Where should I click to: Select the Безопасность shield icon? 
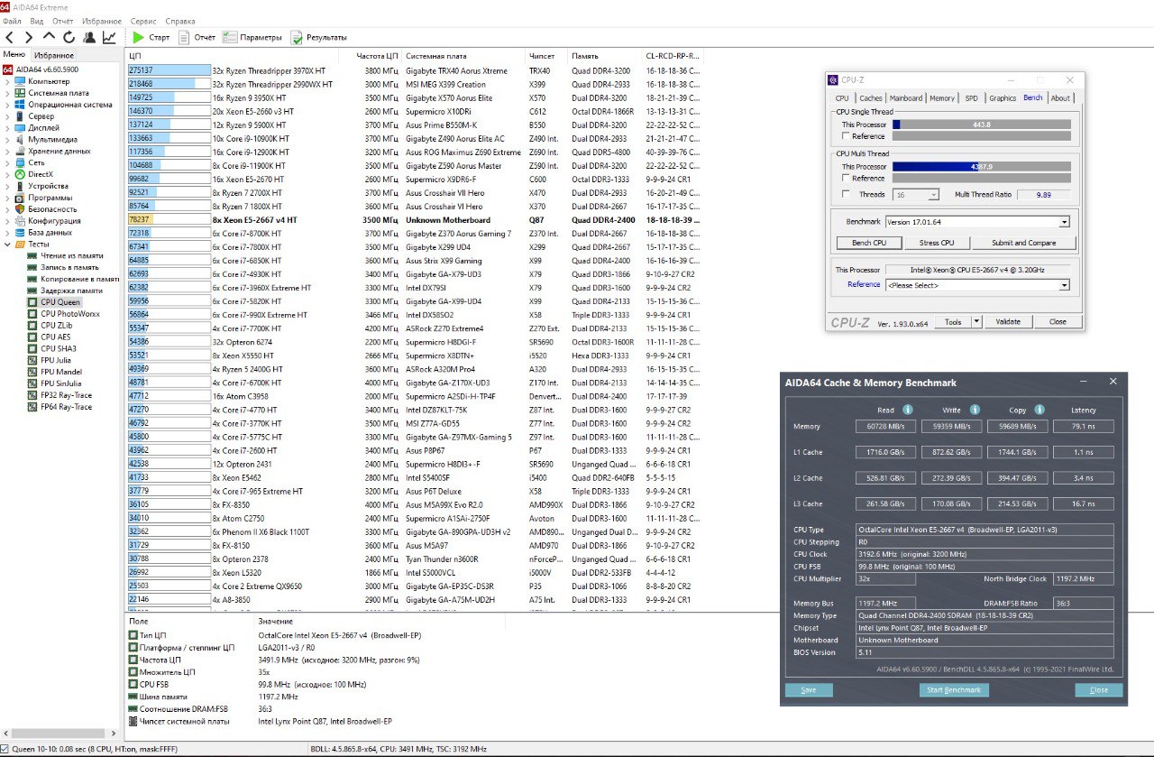coord(20,209)
